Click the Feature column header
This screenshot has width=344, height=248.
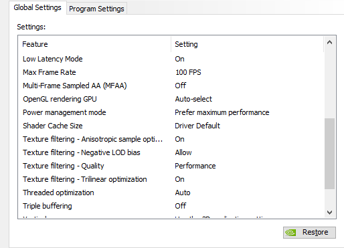95,44
